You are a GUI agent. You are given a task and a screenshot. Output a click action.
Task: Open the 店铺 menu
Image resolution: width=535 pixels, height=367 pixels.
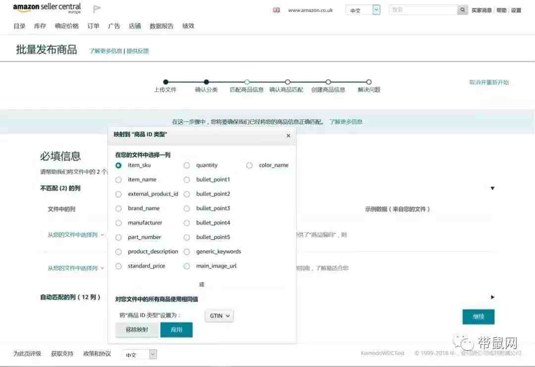(135, 26)
